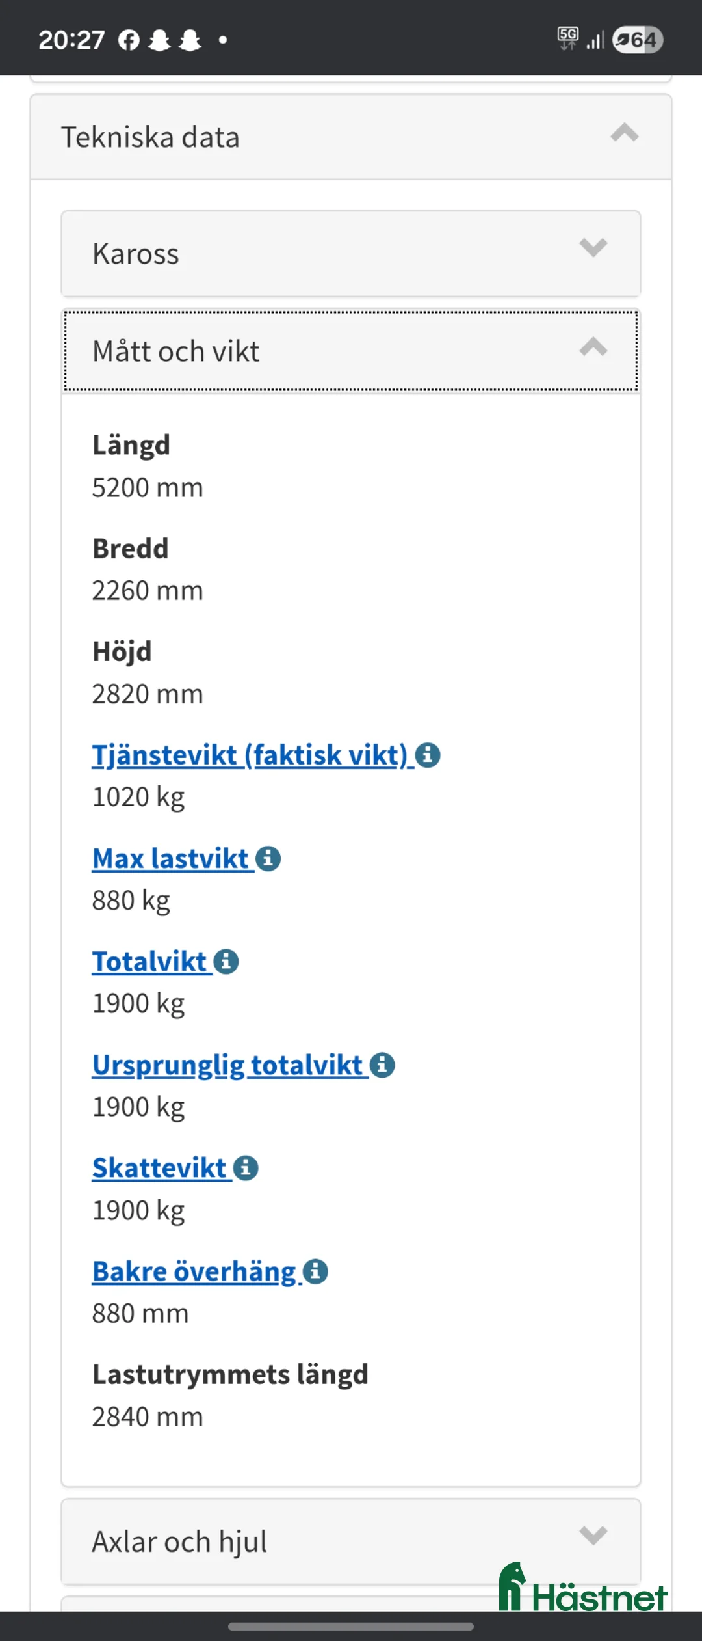The width and height of the screenshot is (702, 1641).
Task: Select the Kaross section header
Action: click(351, 252)
